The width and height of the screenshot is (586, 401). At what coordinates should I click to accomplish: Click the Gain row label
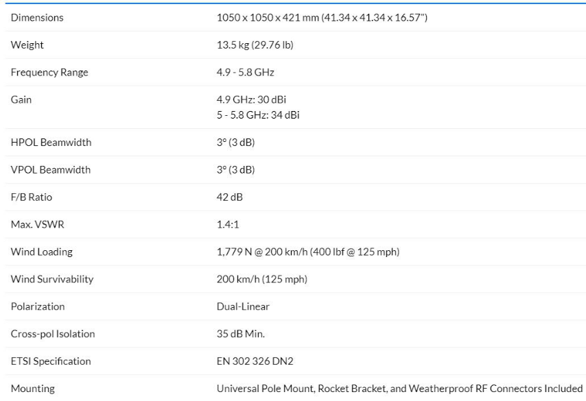[21, 100]
